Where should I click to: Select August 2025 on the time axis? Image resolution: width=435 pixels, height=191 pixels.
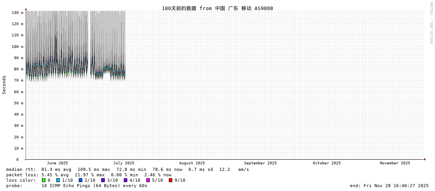coord(192,163)
